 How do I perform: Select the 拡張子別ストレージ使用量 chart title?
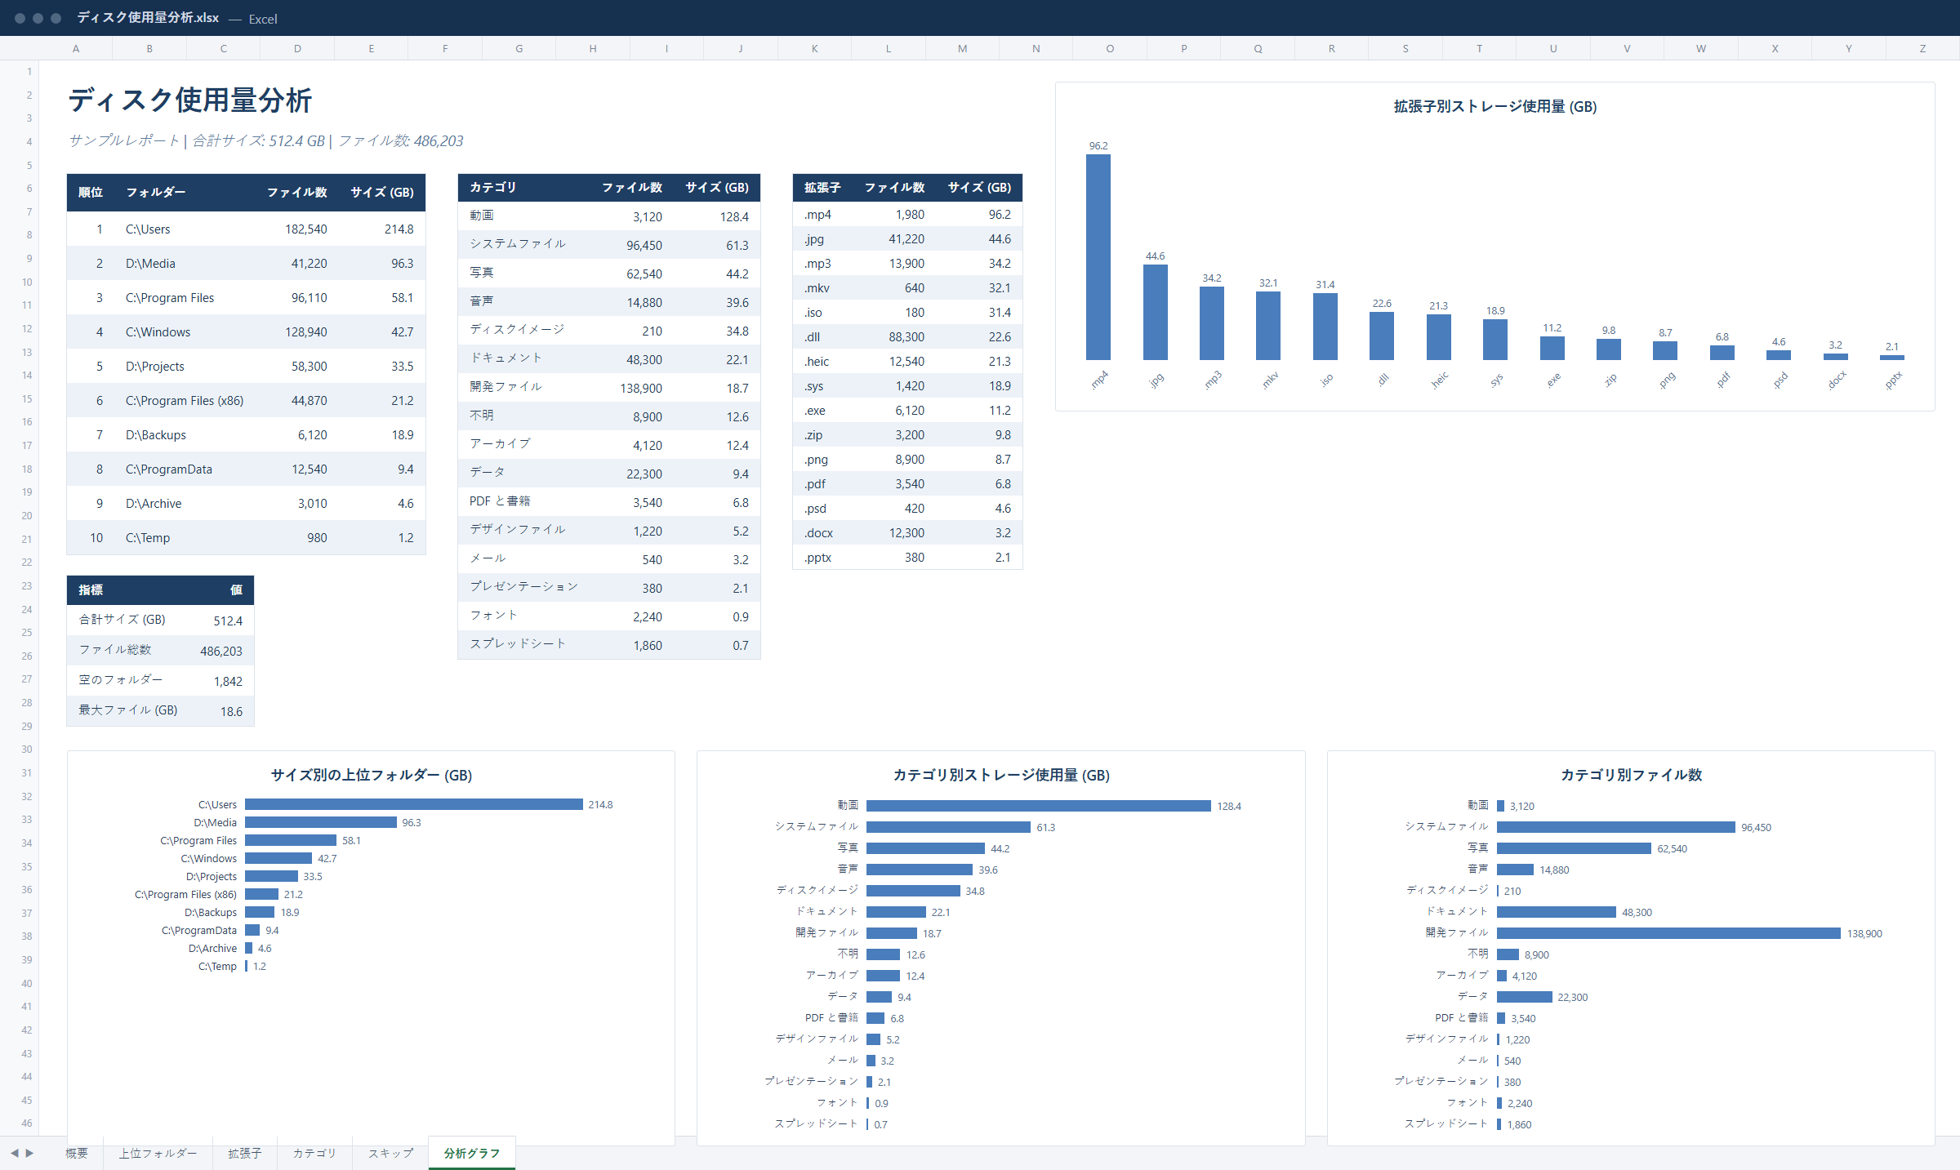[1494, 106]
